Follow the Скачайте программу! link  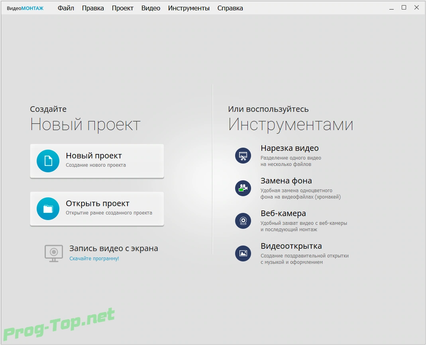94,259
